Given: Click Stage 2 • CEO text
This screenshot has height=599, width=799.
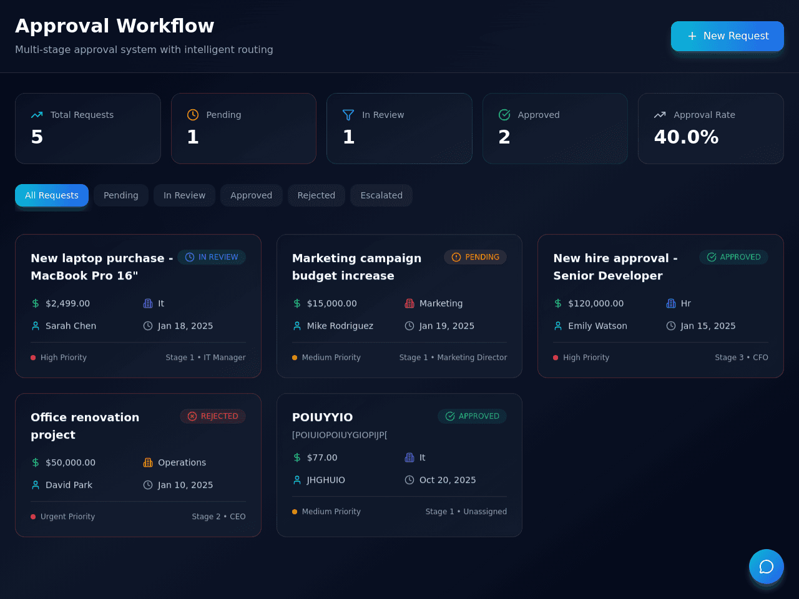Looking at the screenshot, I should tap(218, 517).
